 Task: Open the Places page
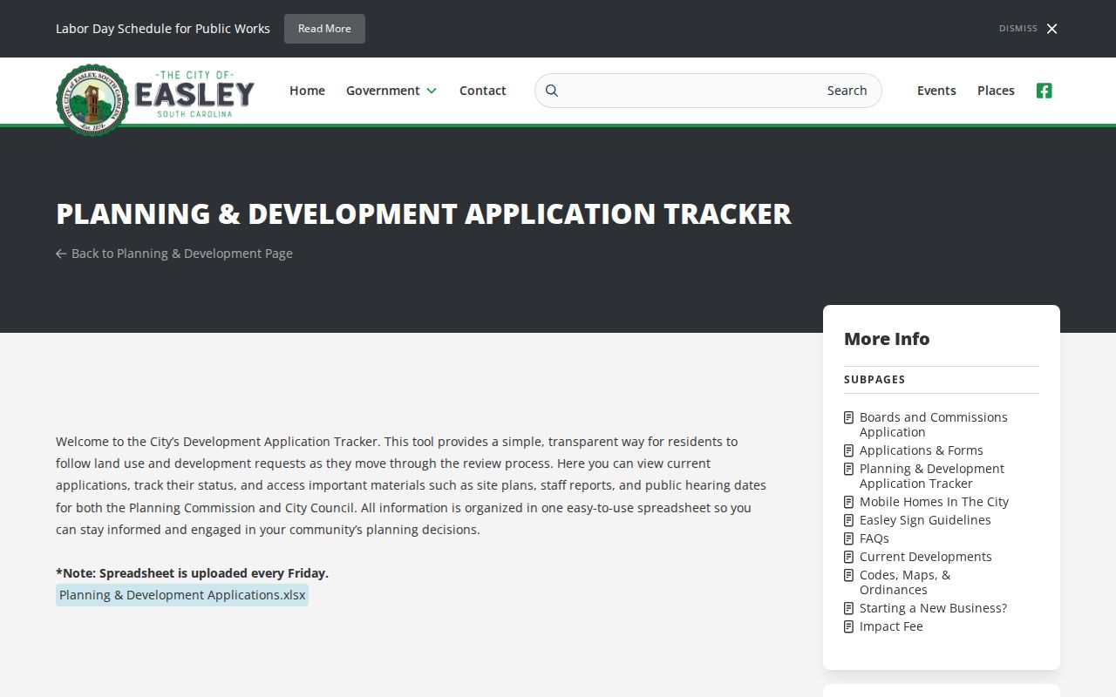[x=996, y=91]
